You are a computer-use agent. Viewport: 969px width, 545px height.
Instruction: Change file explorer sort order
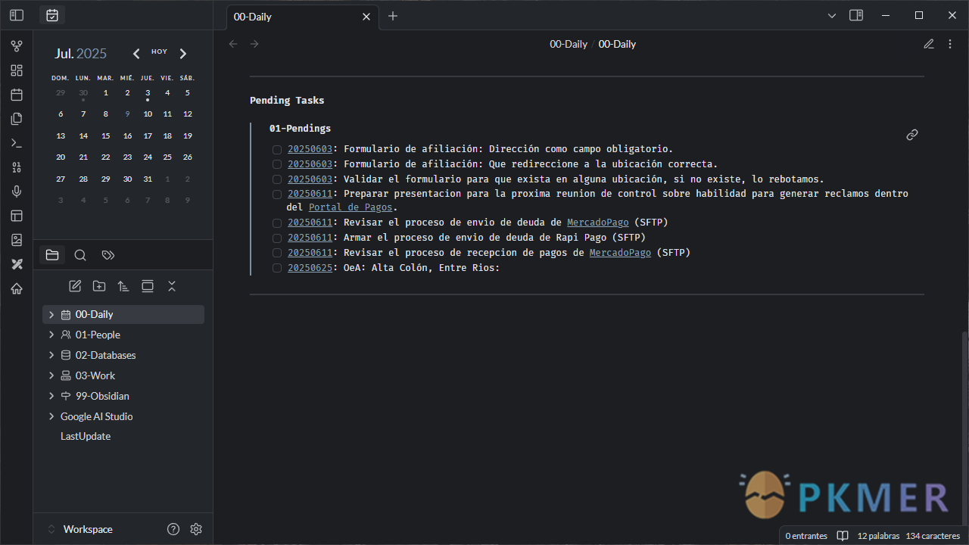tap(123, 286)
